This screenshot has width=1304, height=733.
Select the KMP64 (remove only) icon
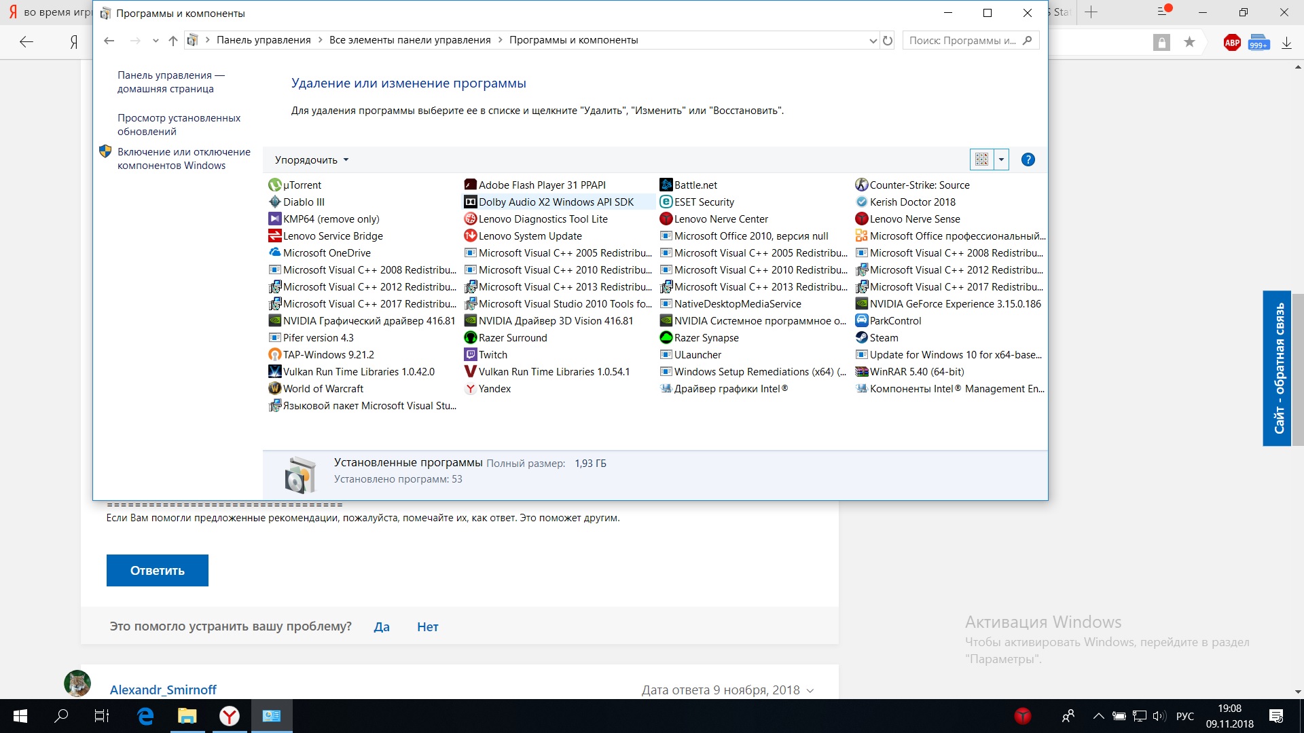(275, 219)
